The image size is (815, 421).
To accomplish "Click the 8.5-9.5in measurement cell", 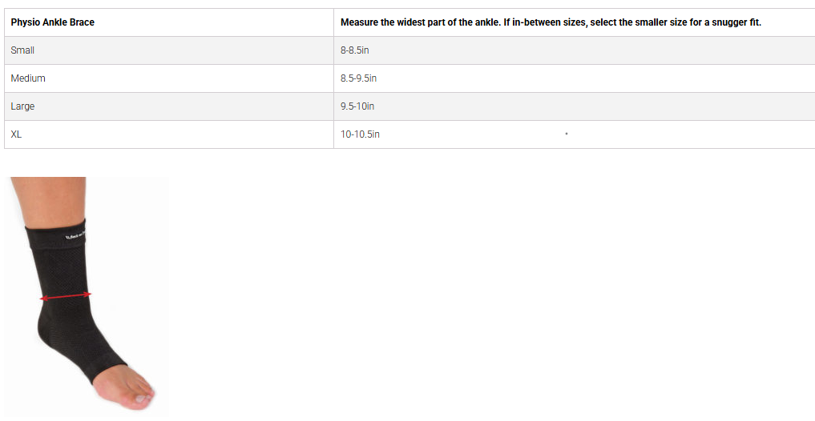I will point(358,78).
